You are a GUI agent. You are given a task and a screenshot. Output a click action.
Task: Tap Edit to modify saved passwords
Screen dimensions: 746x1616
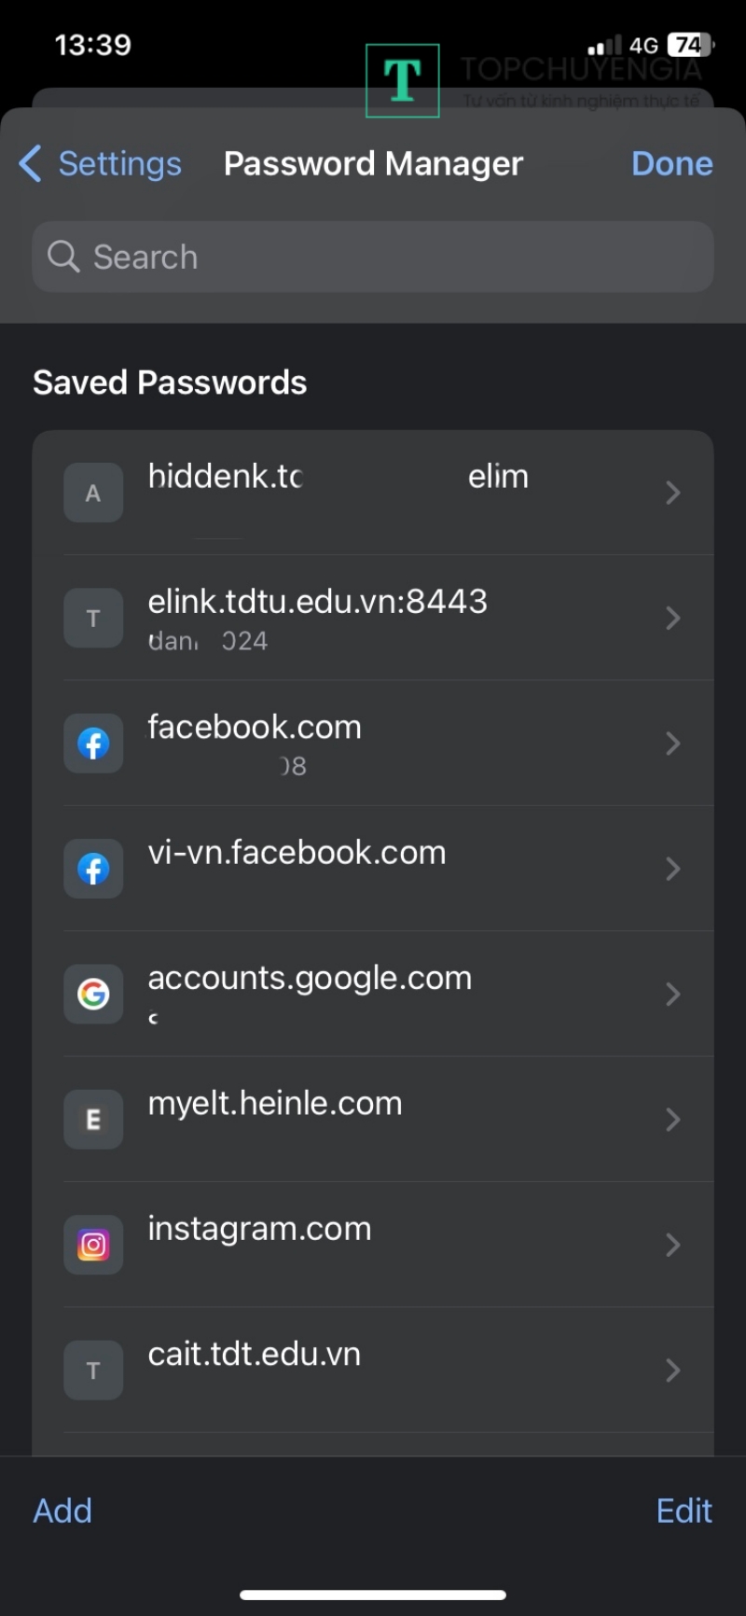(684, 1511)
